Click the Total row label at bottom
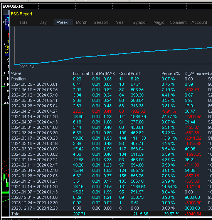 tap(16, 214)
